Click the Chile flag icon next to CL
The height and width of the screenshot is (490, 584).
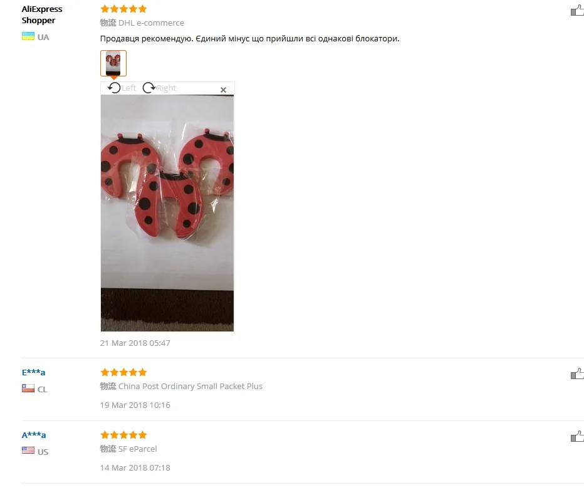tap(28, 388)
